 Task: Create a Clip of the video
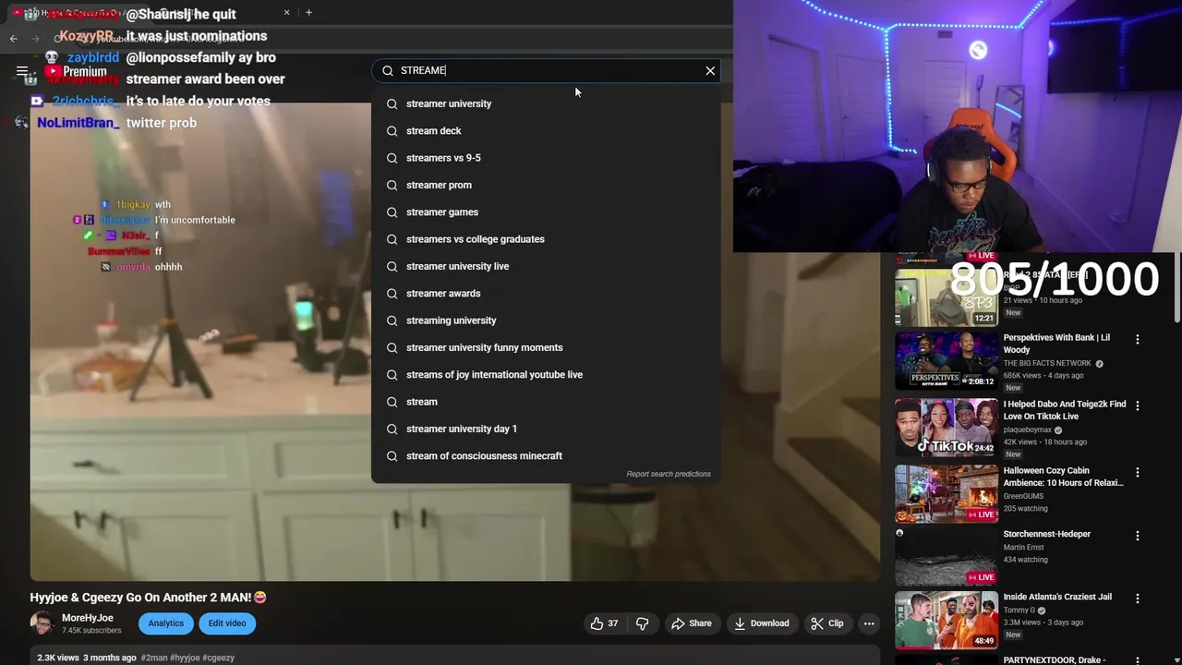(826, 623)
